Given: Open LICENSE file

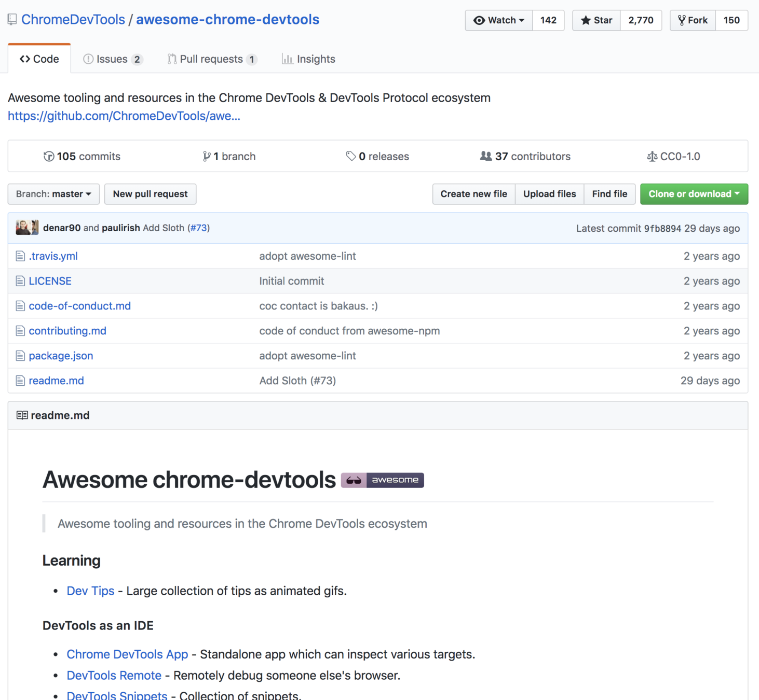Looking at the screenshot, I should (50, 281).
